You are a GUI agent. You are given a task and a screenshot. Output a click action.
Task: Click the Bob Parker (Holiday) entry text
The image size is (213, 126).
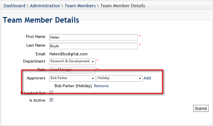coord(73,86)
